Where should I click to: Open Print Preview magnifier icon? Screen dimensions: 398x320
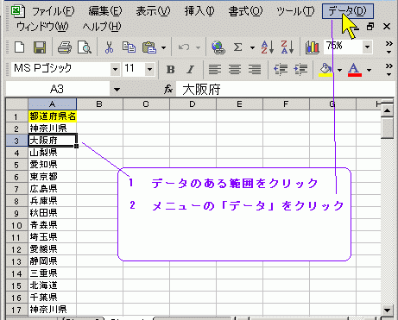click(x=85, y=47)
